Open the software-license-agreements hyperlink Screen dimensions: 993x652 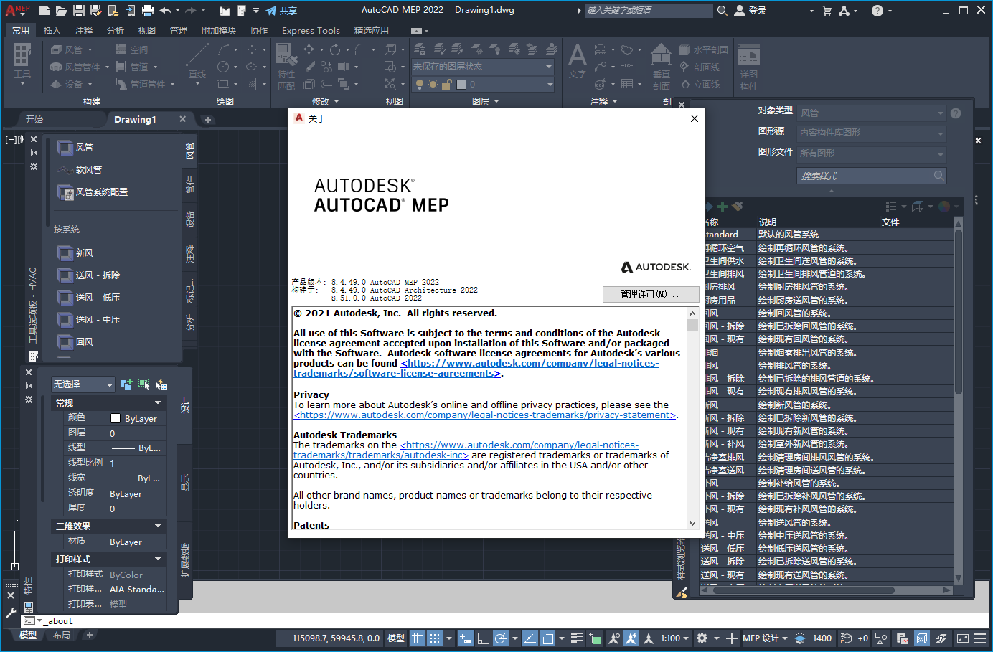[396, 372]
